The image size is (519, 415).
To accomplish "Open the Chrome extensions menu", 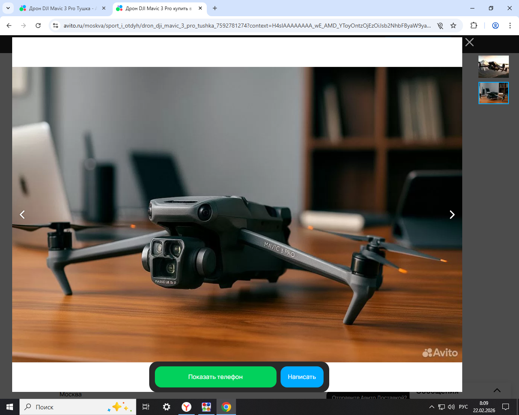I will 474,26.
